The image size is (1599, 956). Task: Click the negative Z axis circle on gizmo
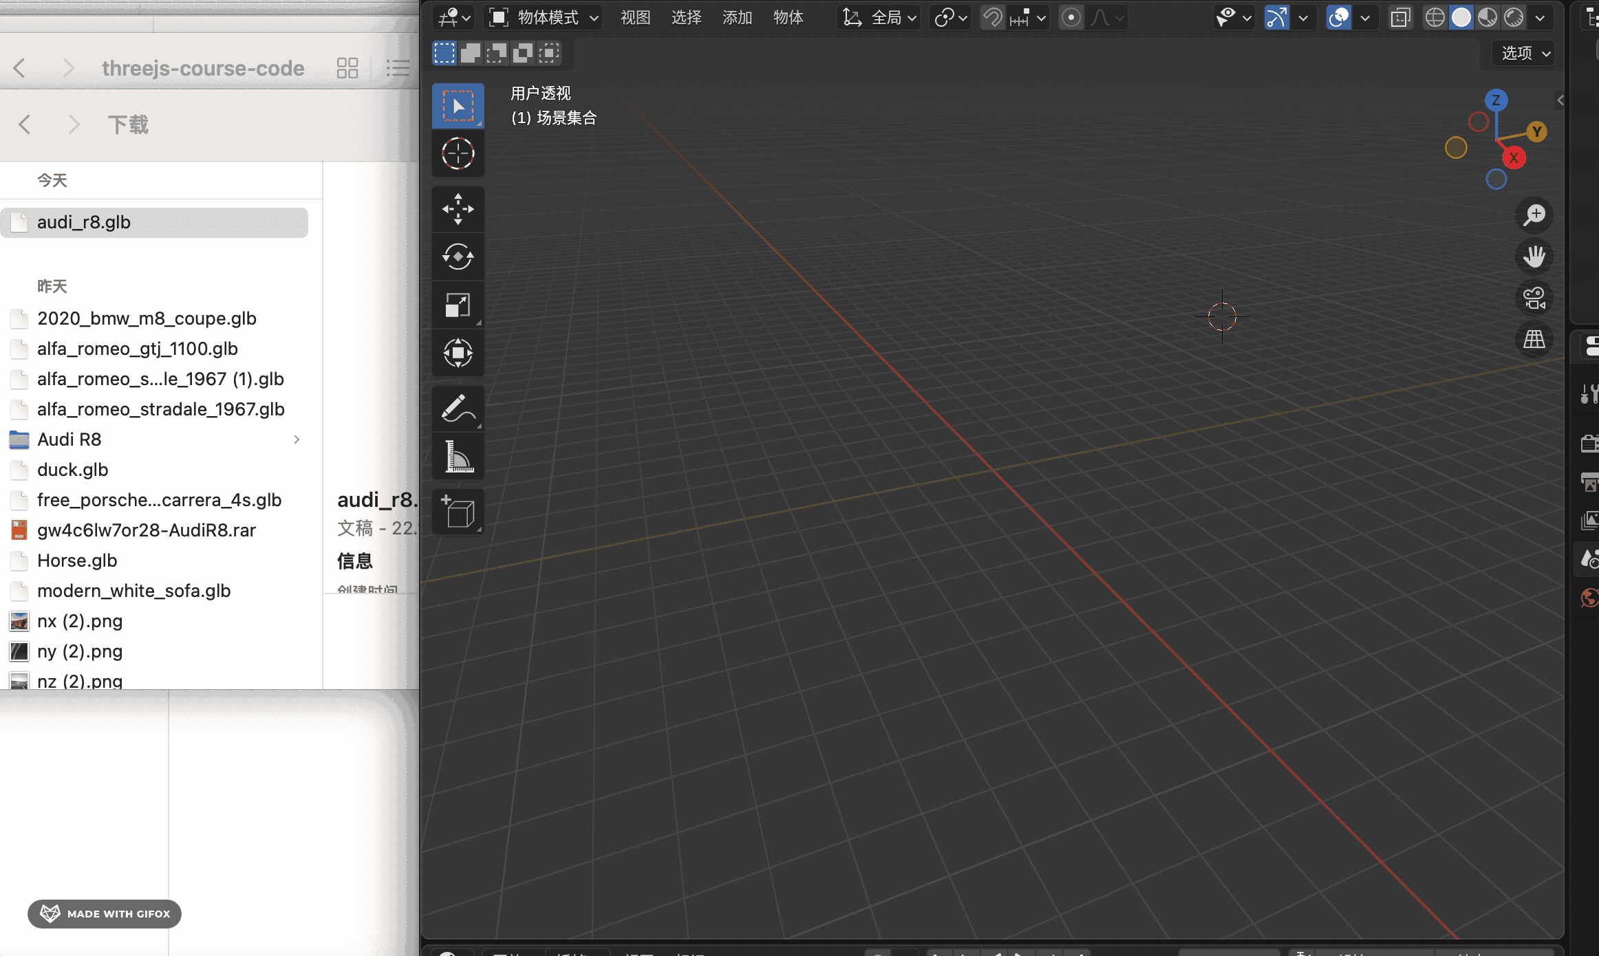(1496, 180)
